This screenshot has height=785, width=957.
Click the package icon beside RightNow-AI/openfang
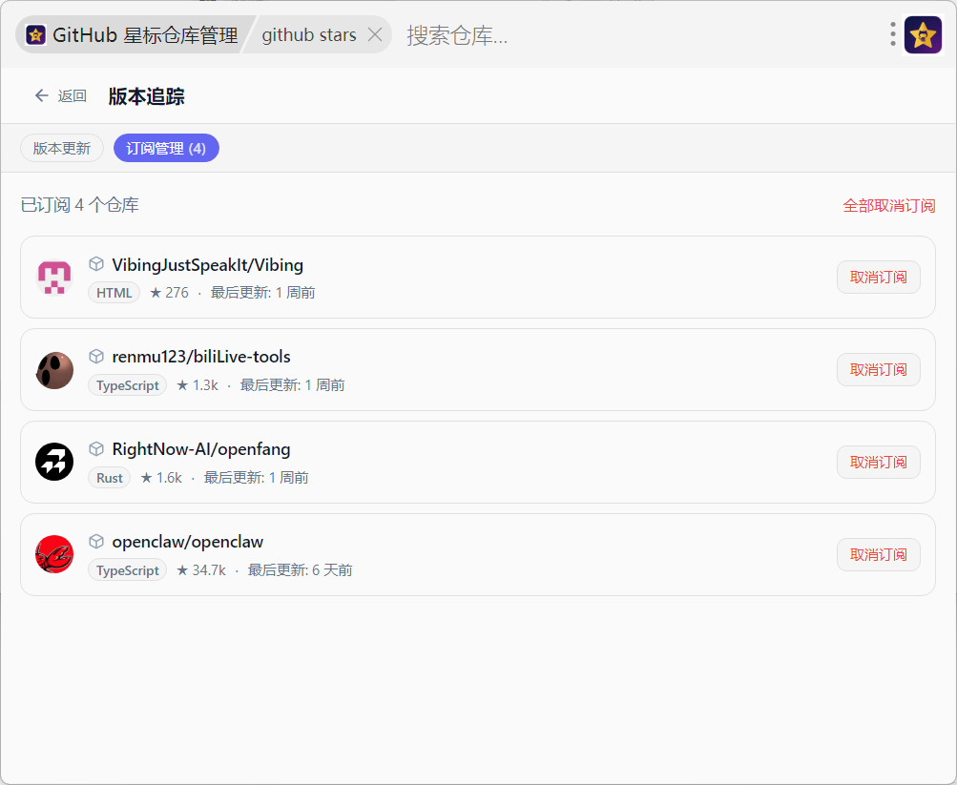coord(96,449)
